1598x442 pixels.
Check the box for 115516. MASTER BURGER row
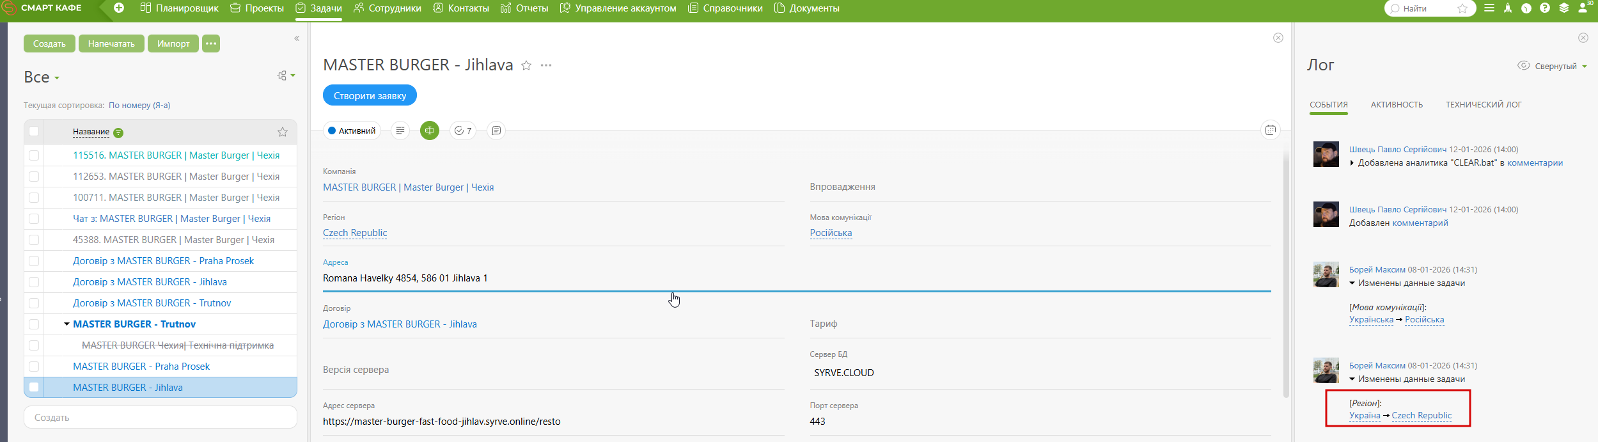[34, 155]
